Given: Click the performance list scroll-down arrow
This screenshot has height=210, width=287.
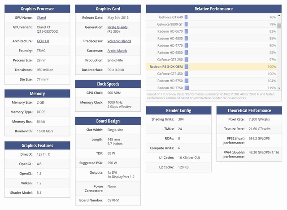Looking at the screenshot, I should coord(279,88).
